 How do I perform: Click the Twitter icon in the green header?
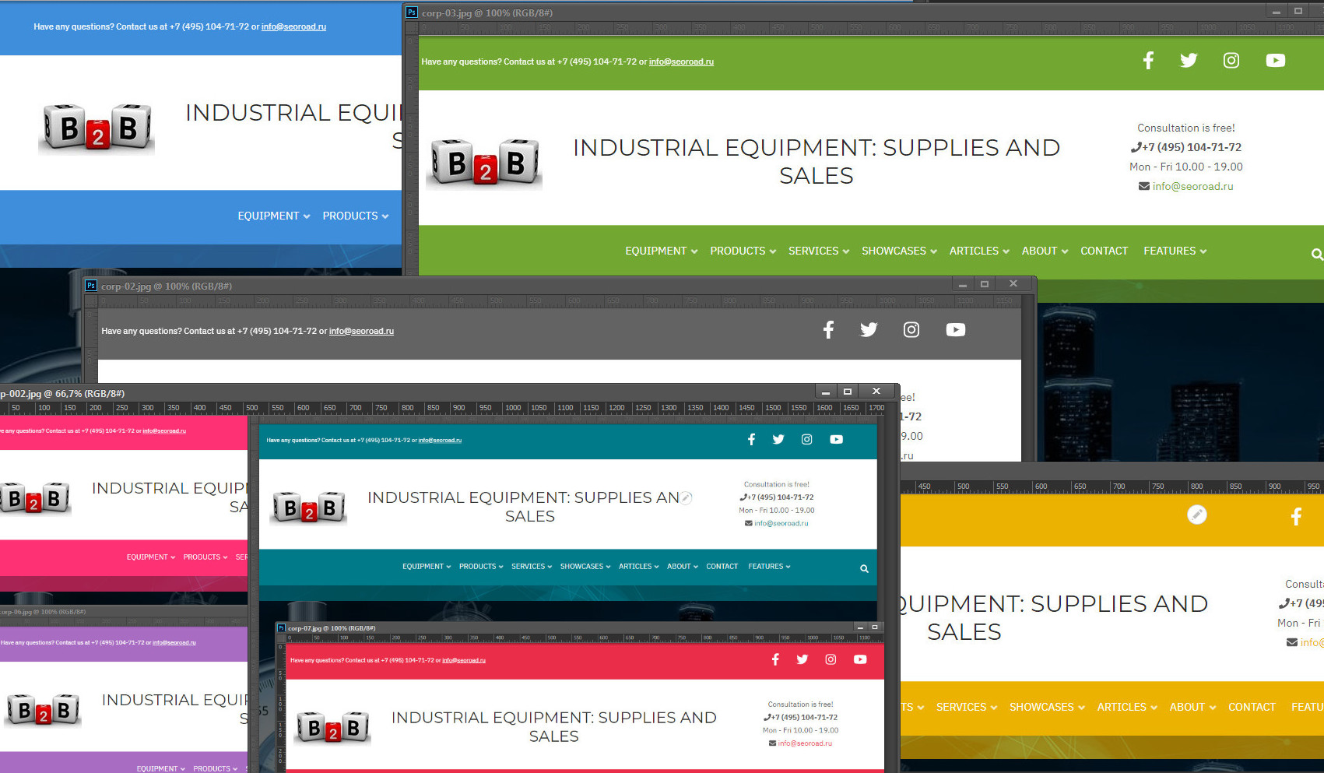point(1189,61)
